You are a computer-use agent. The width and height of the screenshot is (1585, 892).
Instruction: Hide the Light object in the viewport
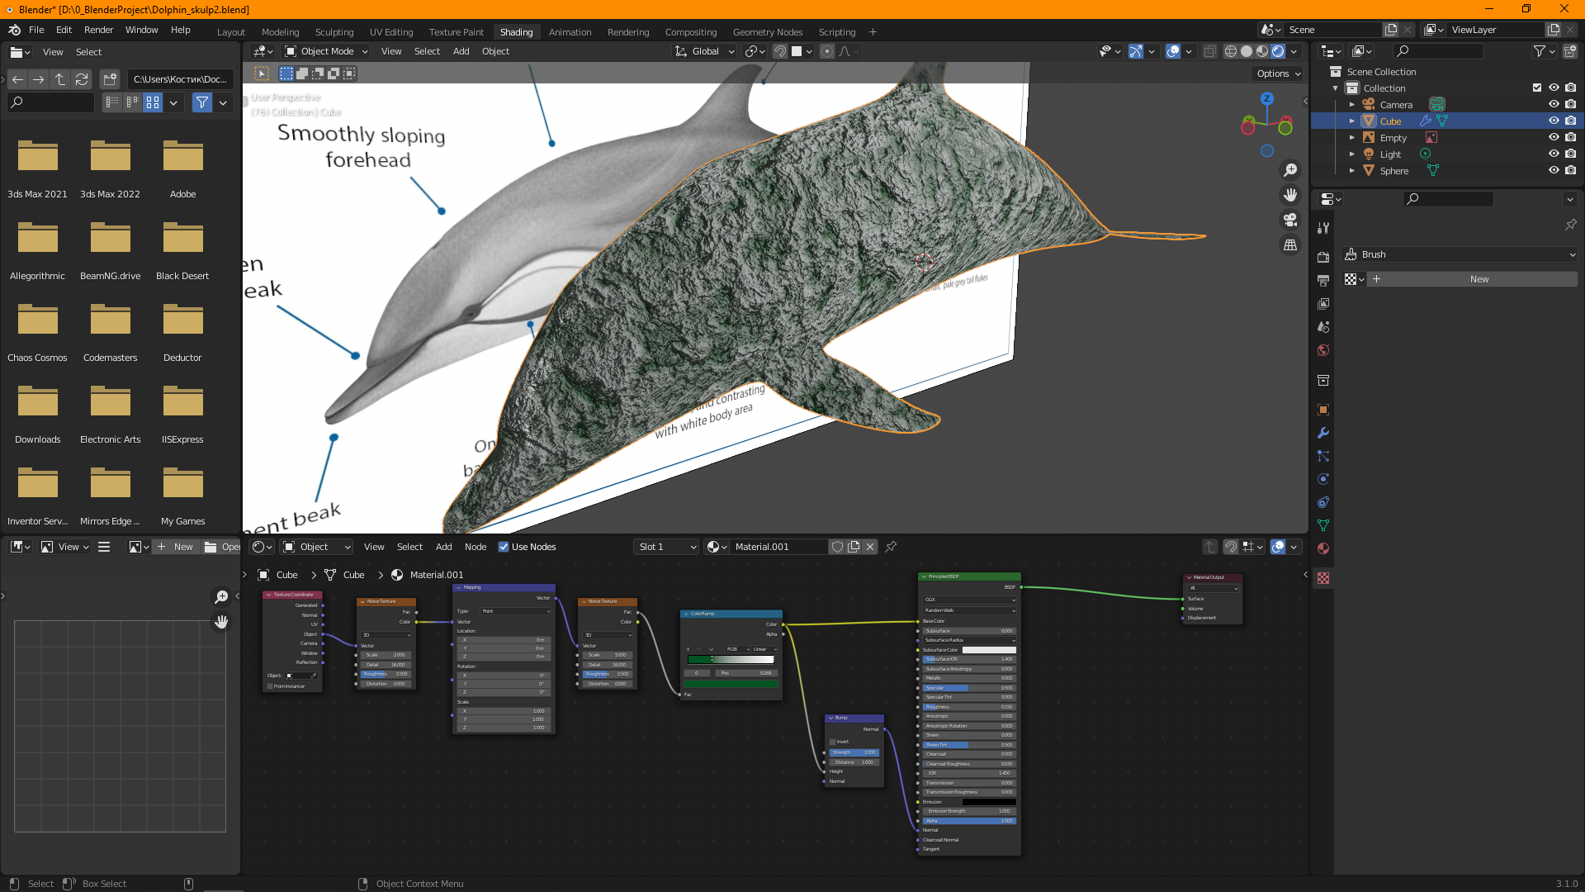pyautogui.click(x=1554, y=154)
